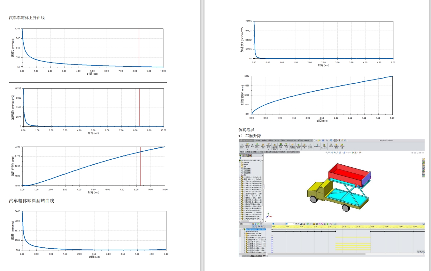Viewport: 431px width, 271px height.
Task: Open the ConfigurationManager tab icon
Action: tap(247, 155)
